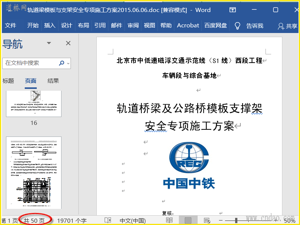This screenshot has width=300, height=225.
Task: Switch to web layout view icon
Action: pyautogui.click(x=207, y=220)
